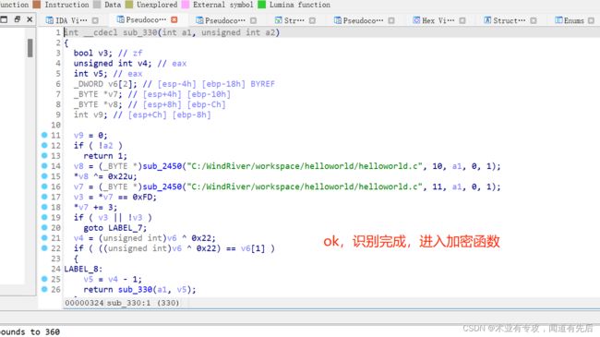Close the left side panel
The height and width of the screenshot is (337, 600).
(30, 19)
